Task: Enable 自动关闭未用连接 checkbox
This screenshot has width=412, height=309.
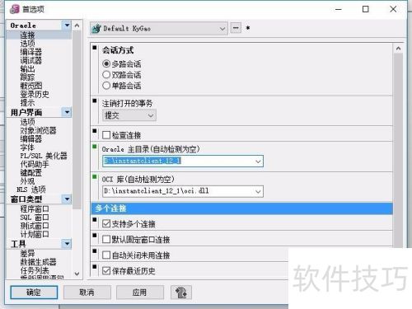Action: point(106,255)
